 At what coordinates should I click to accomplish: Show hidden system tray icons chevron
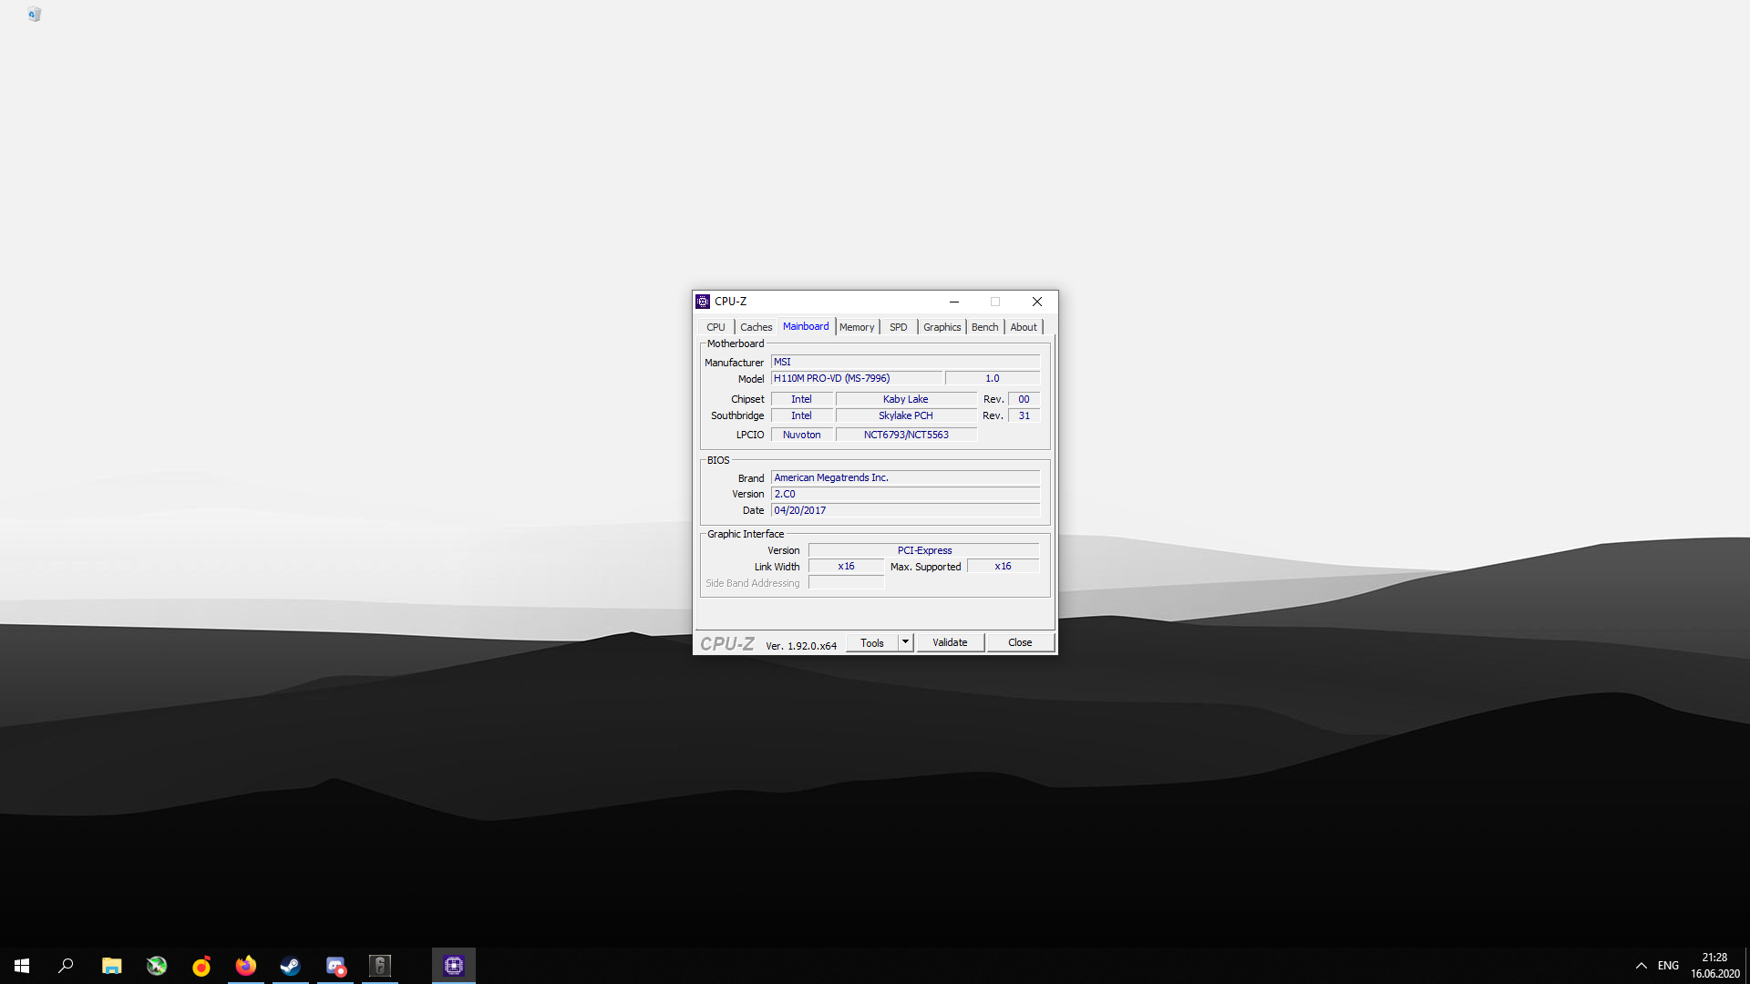coord(1641,966)
